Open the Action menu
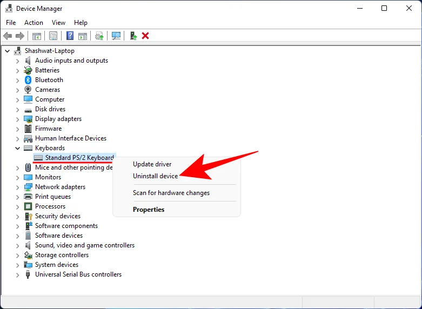Image resolution: width=422 pixels, height=309 pixels. (34, 23)
